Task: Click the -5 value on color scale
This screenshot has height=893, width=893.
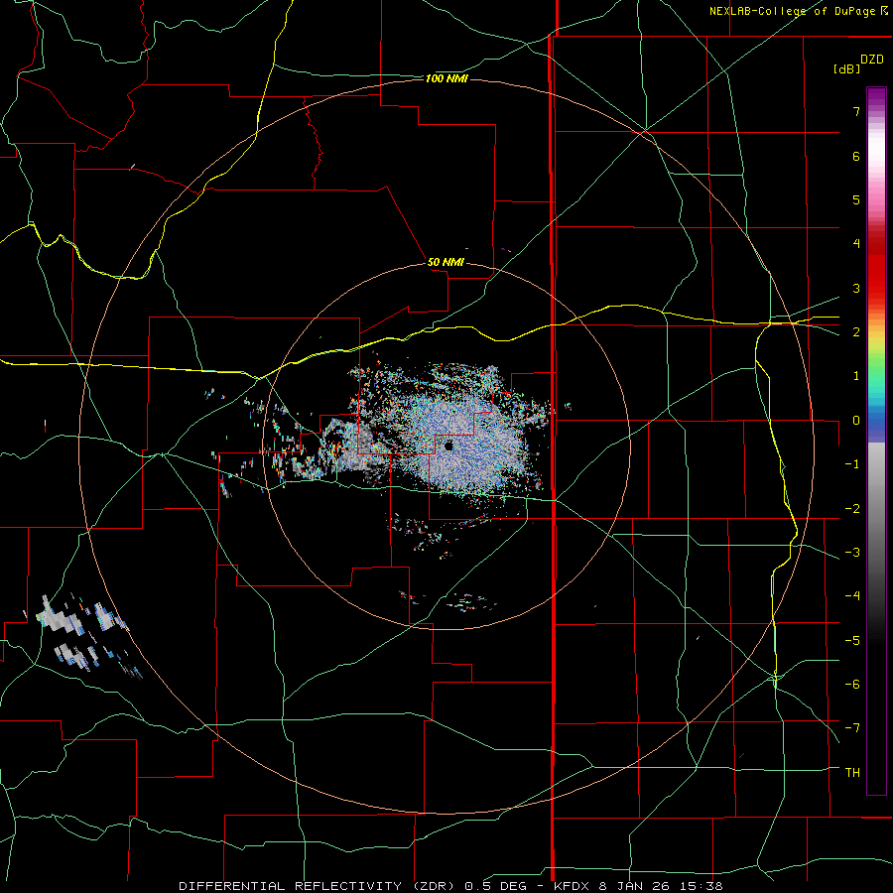Action: [852, 641]
